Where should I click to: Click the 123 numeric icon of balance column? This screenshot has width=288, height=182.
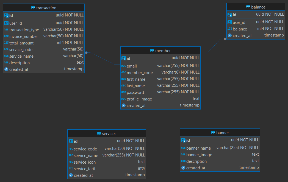point(229,29)
